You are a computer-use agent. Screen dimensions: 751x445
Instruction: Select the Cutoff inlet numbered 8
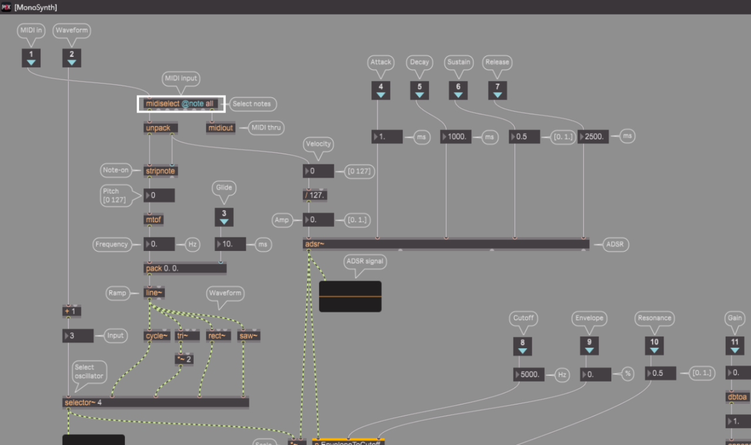coord(523,346)
